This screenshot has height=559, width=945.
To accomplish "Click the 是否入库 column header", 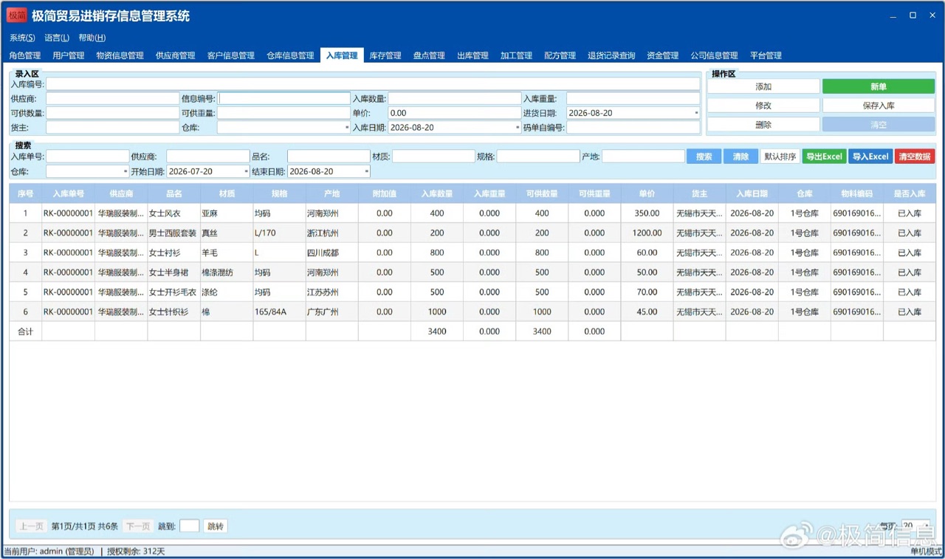I will (x=909, y=193).
